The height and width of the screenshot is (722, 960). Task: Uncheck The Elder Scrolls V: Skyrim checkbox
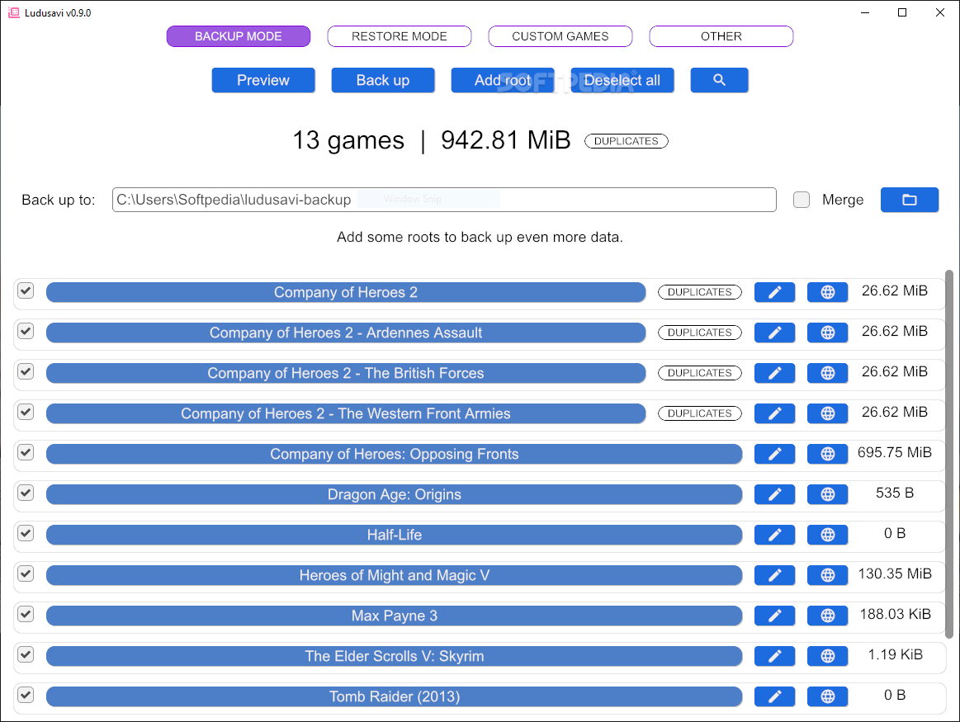point(26,654)
